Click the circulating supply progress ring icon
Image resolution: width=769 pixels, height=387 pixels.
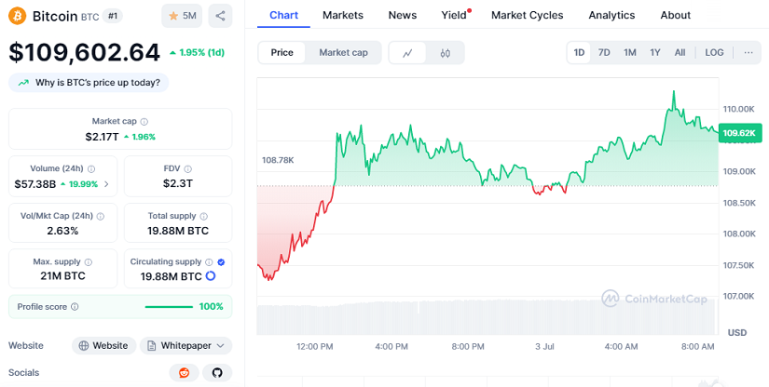pos(211,276)
